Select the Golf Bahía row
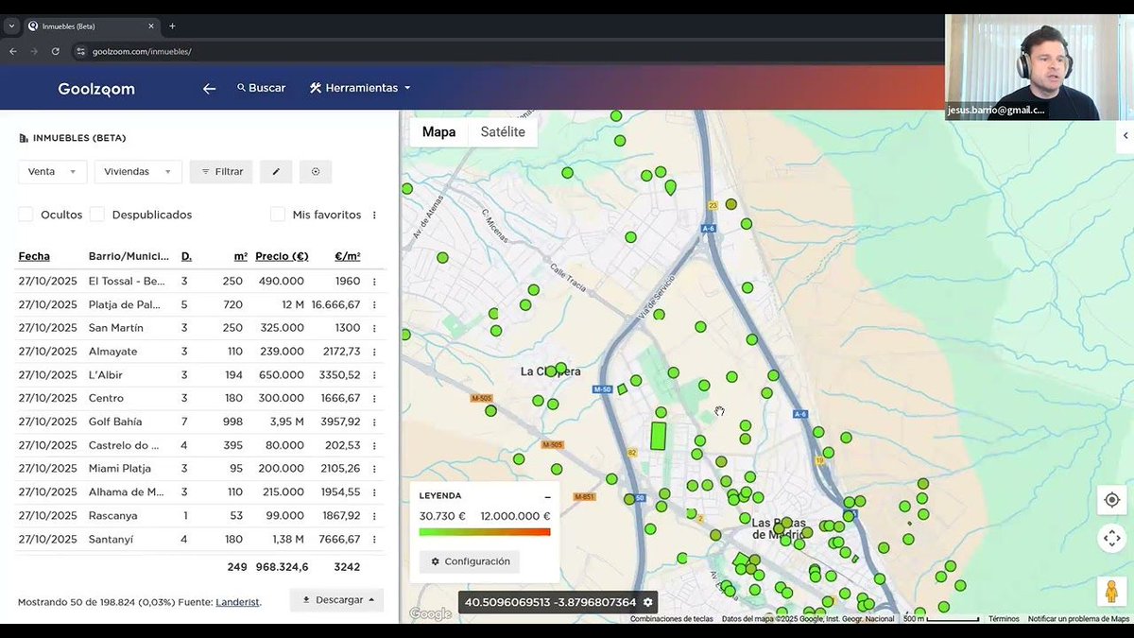 tap(200, 422)
